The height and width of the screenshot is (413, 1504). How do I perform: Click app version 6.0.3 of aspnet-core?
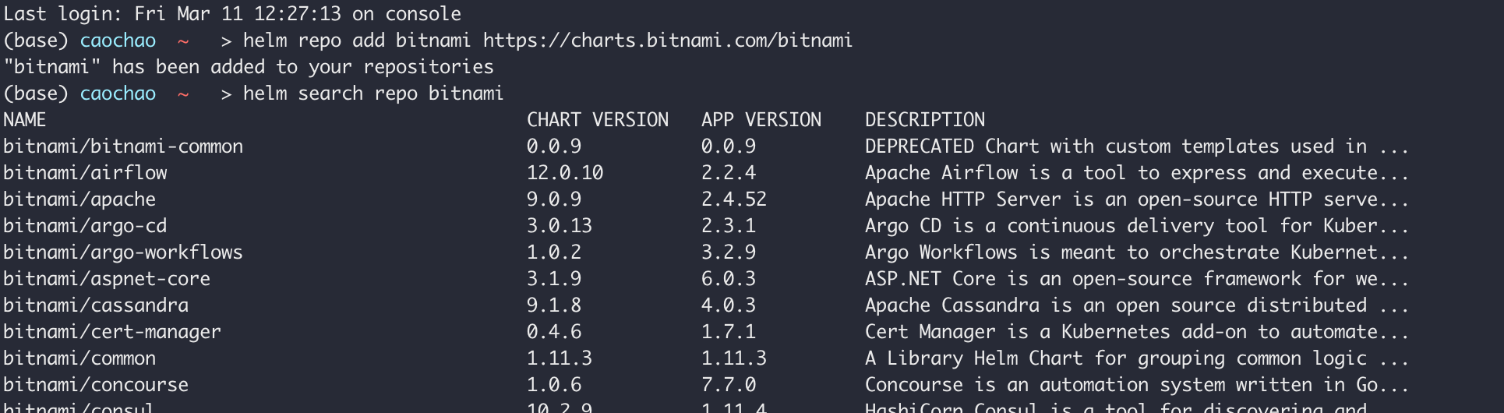[x=729, y=279]
